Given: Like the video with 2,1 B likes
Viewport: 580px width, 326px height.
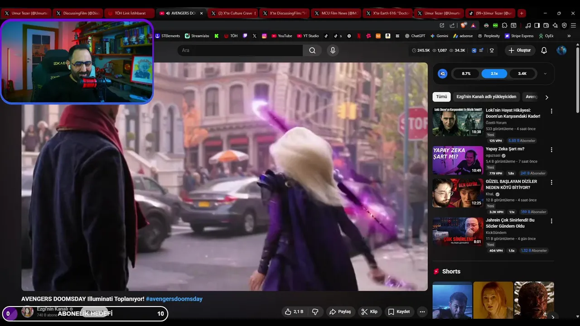Looking at the screenshot, I should click(294, 312).
